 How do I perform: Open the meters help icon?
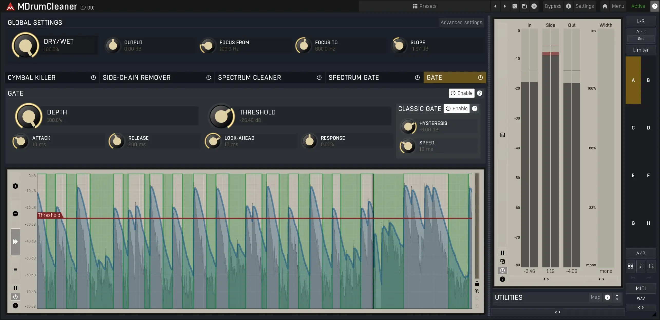[502, 279]
